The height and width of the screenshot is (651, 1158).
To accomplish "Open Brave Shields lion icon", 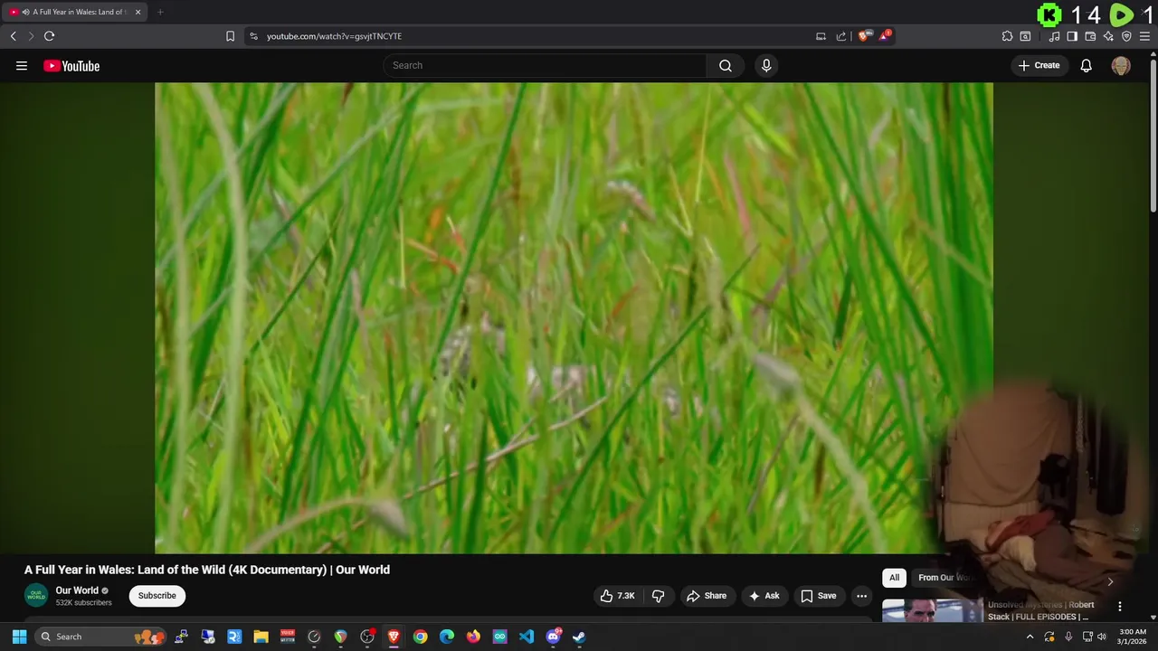I will pyautogui.click(x=865, y=36).
